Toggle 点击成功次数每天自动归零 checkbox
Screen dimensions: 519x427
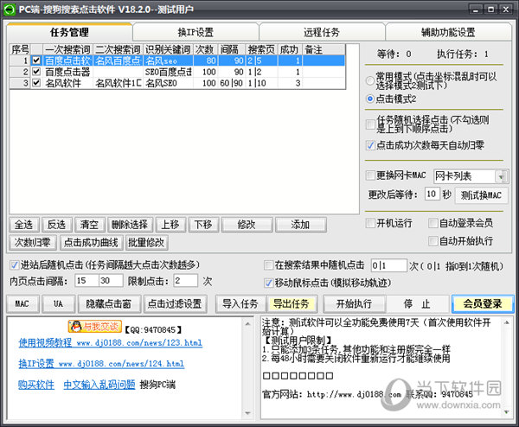[x=370, y=145]
